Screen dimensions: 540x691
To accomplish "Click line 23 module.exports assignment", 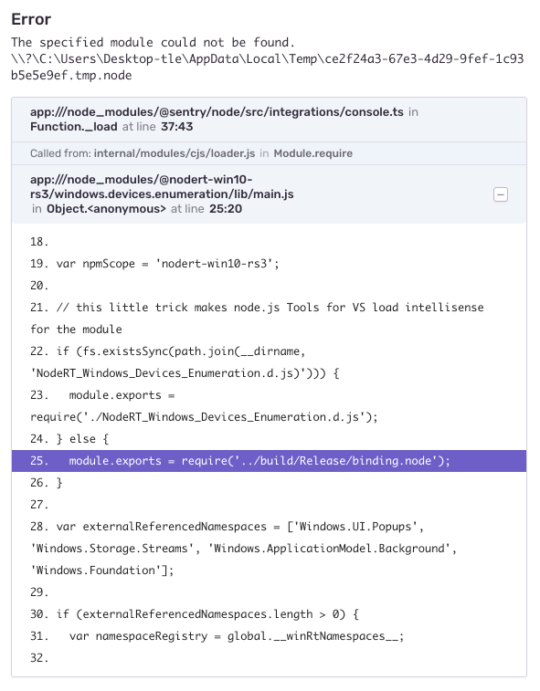I will [x=204, y=406].
